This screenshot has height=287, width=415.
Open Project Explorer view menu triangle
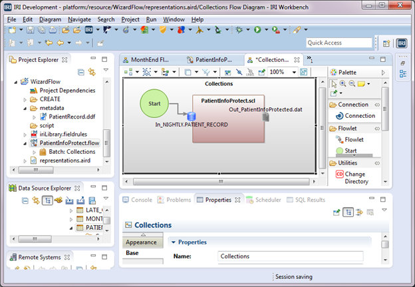(106, 70)
